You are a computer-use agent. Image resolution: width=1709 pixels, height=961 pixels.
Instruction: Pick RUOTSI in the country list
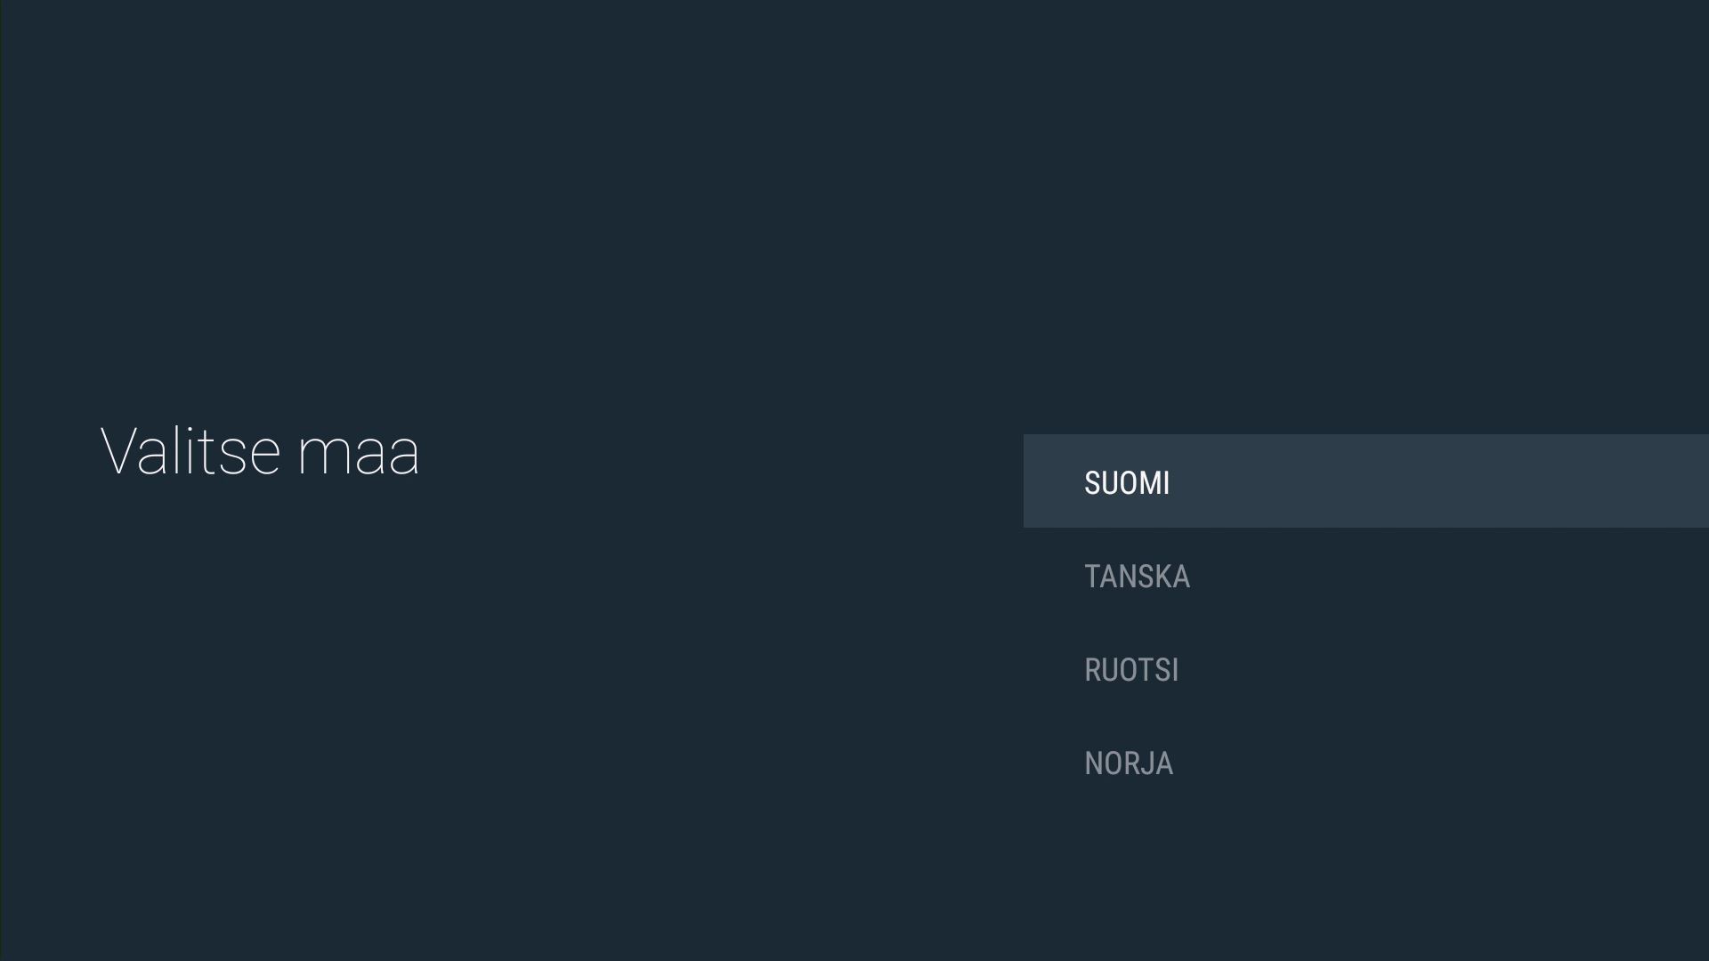click(1131, 669)
